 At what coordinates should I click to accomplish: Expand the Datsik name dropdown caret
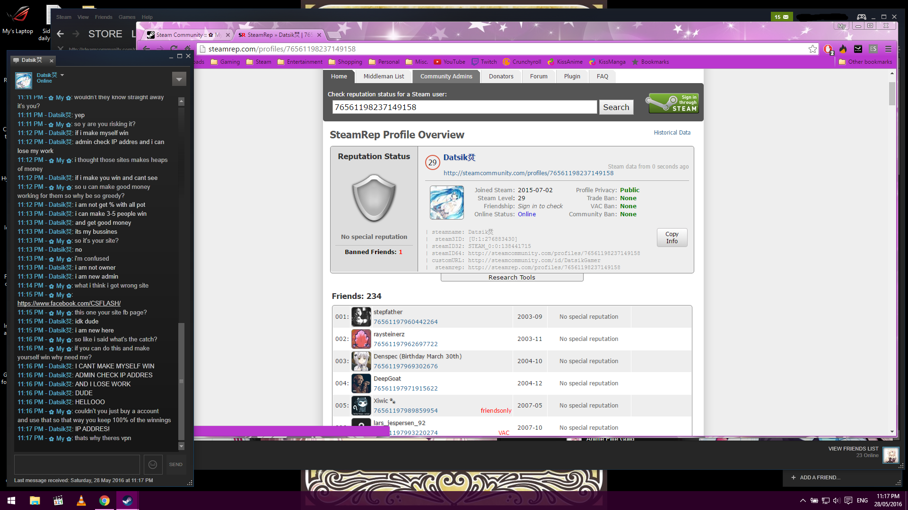point(62,75)
